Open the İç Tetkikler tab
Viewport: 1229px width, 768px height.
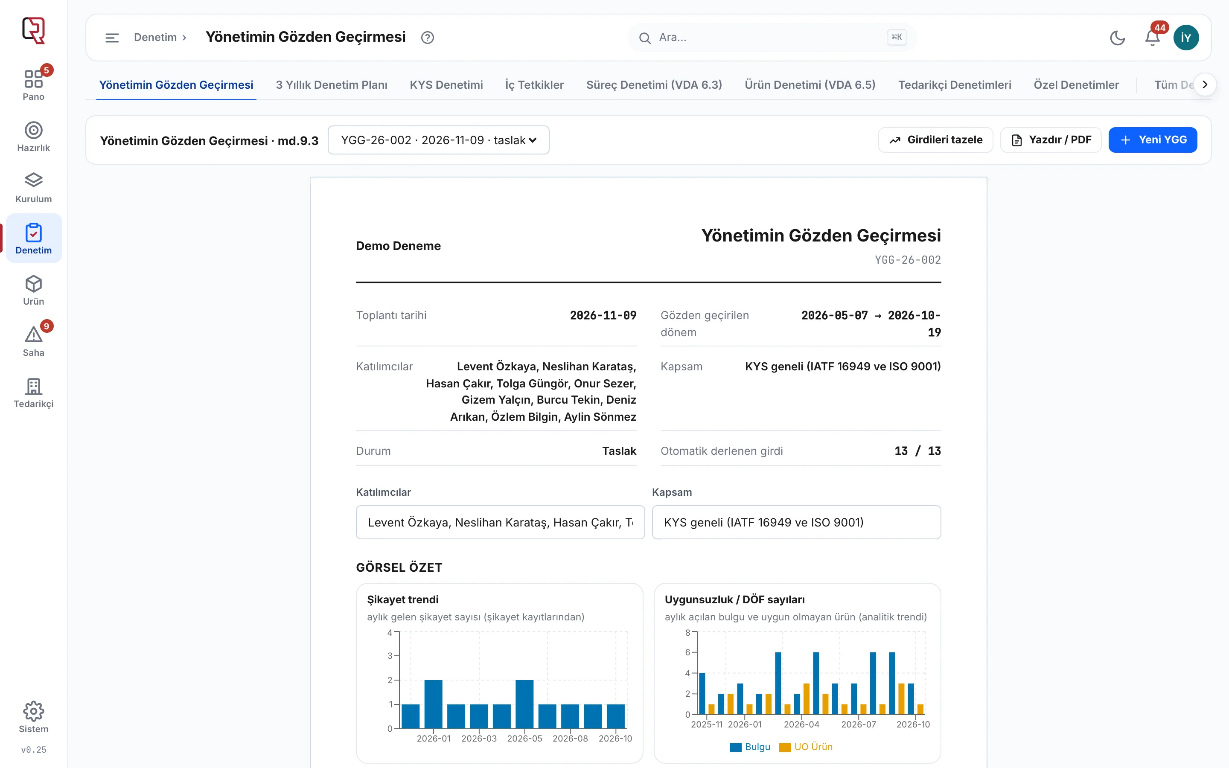(x=534, y=85)
